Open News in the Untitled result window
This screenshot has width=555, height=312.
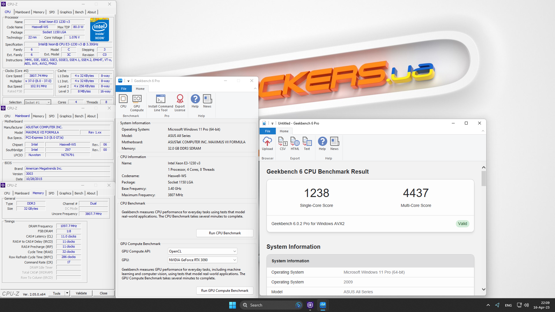pos(334,144)
